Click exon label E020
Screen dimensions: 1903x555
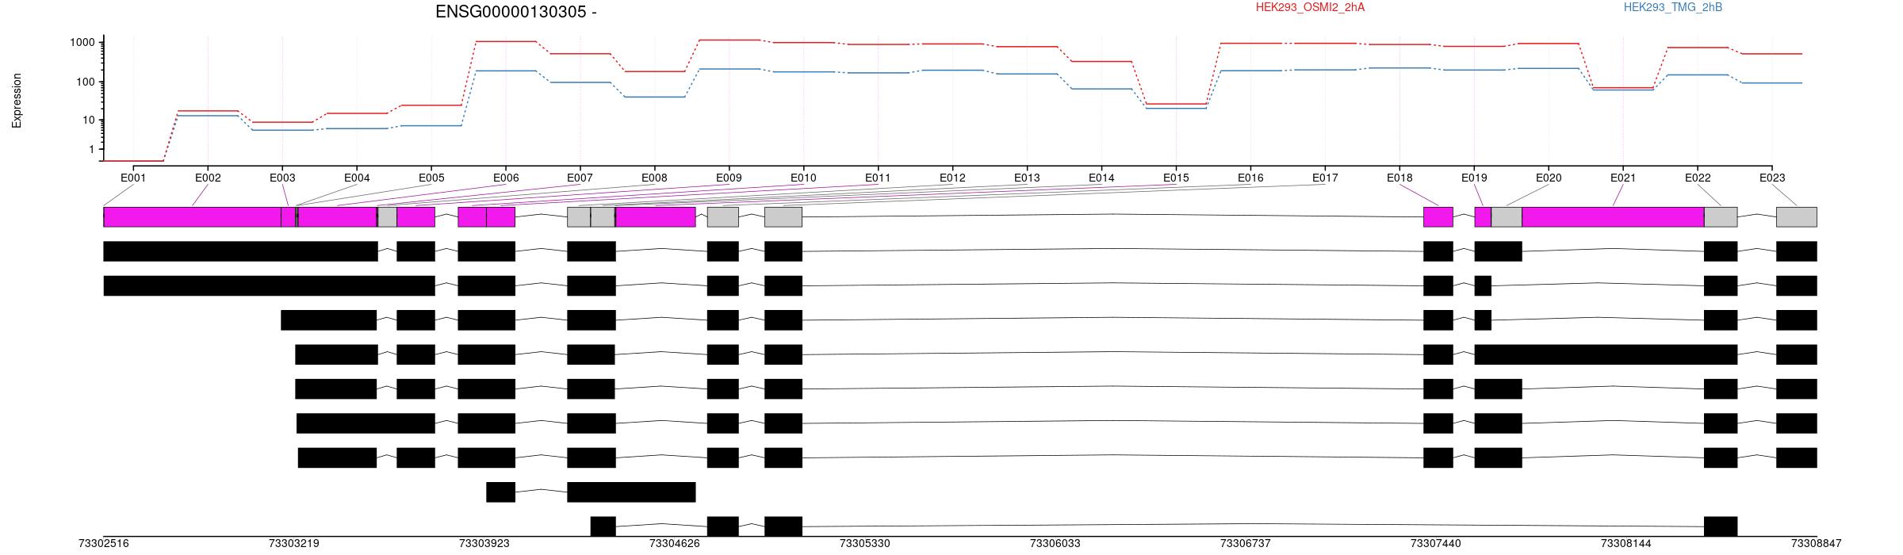pyautogui.click(x=1549, y=178)
